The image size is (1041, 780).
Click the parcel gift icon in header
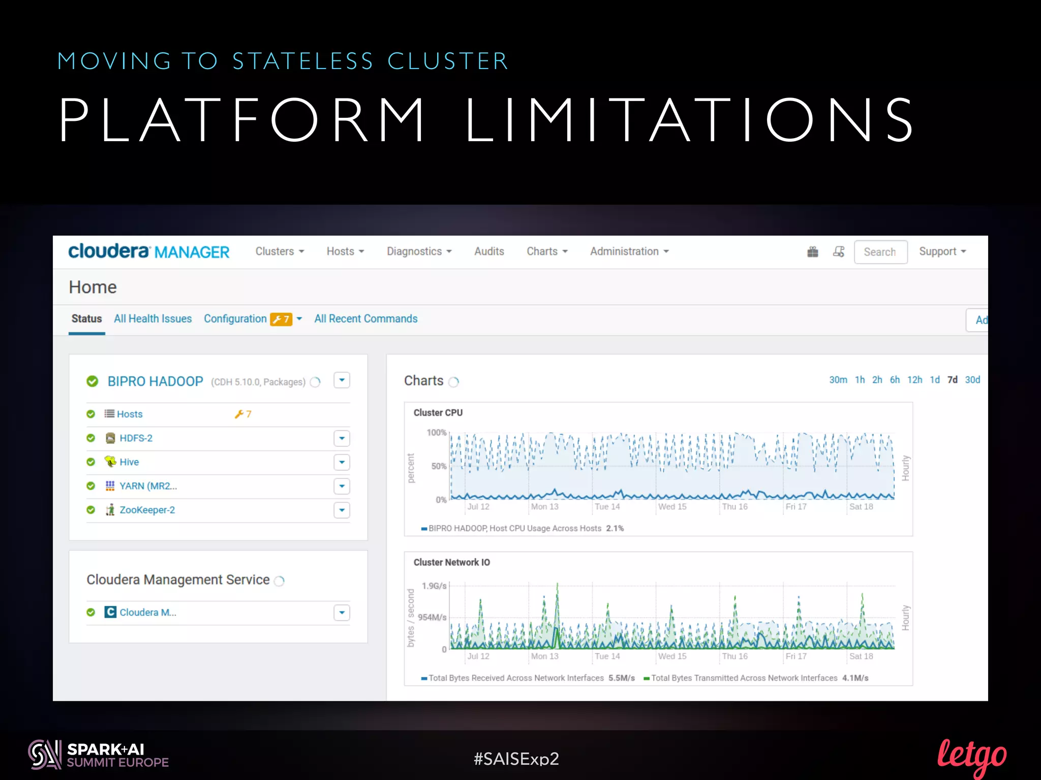812,252
